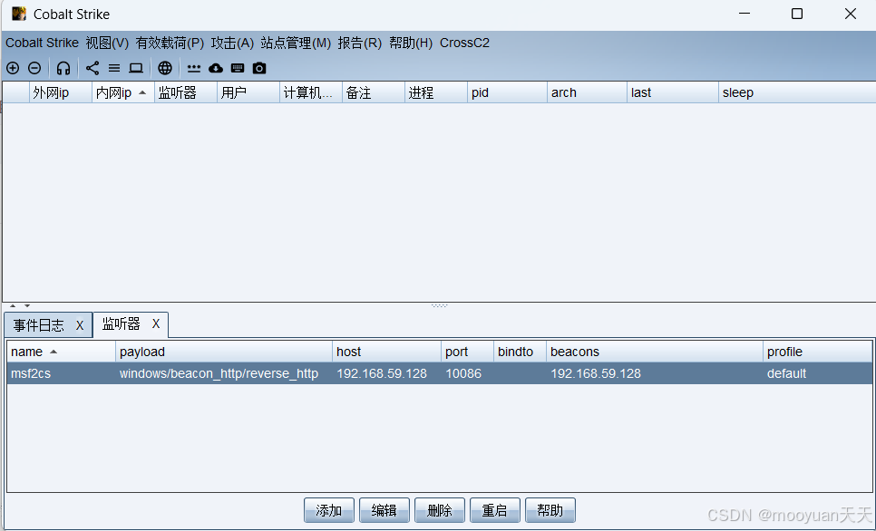This screenshot has width=876, height=531.
Task: Sort listeners by port column
Action: pyautogui.click(x=468, y=352)
